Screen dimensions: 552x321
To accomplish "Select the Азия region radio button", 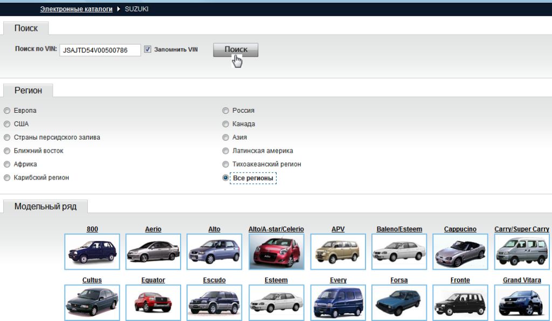I will pos(226,138).
